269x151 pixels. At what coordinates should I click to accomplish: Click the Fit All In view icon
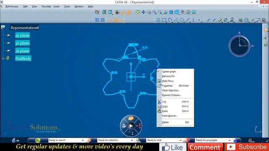pos(138,12)
